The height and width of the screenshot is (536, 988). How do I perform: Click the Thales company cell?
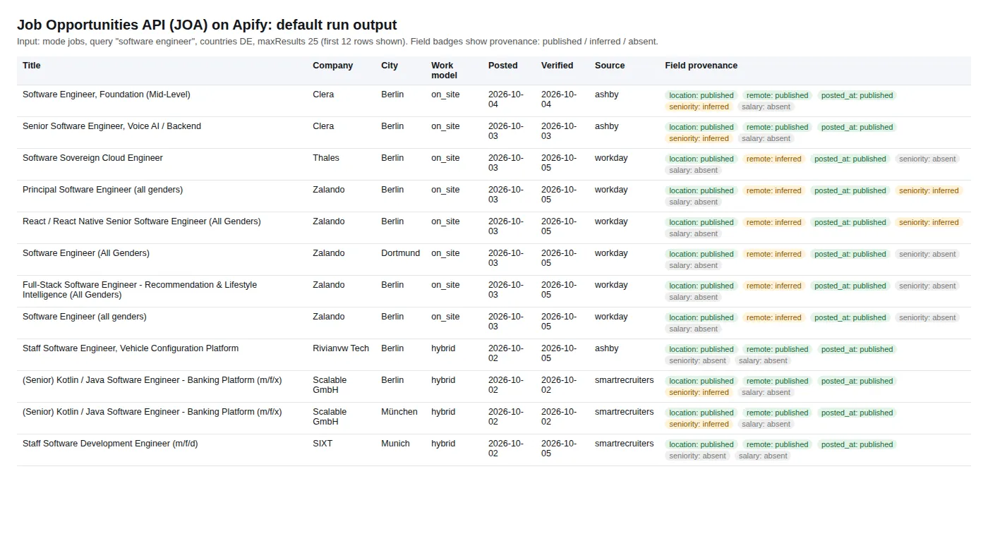pos(326,158)
